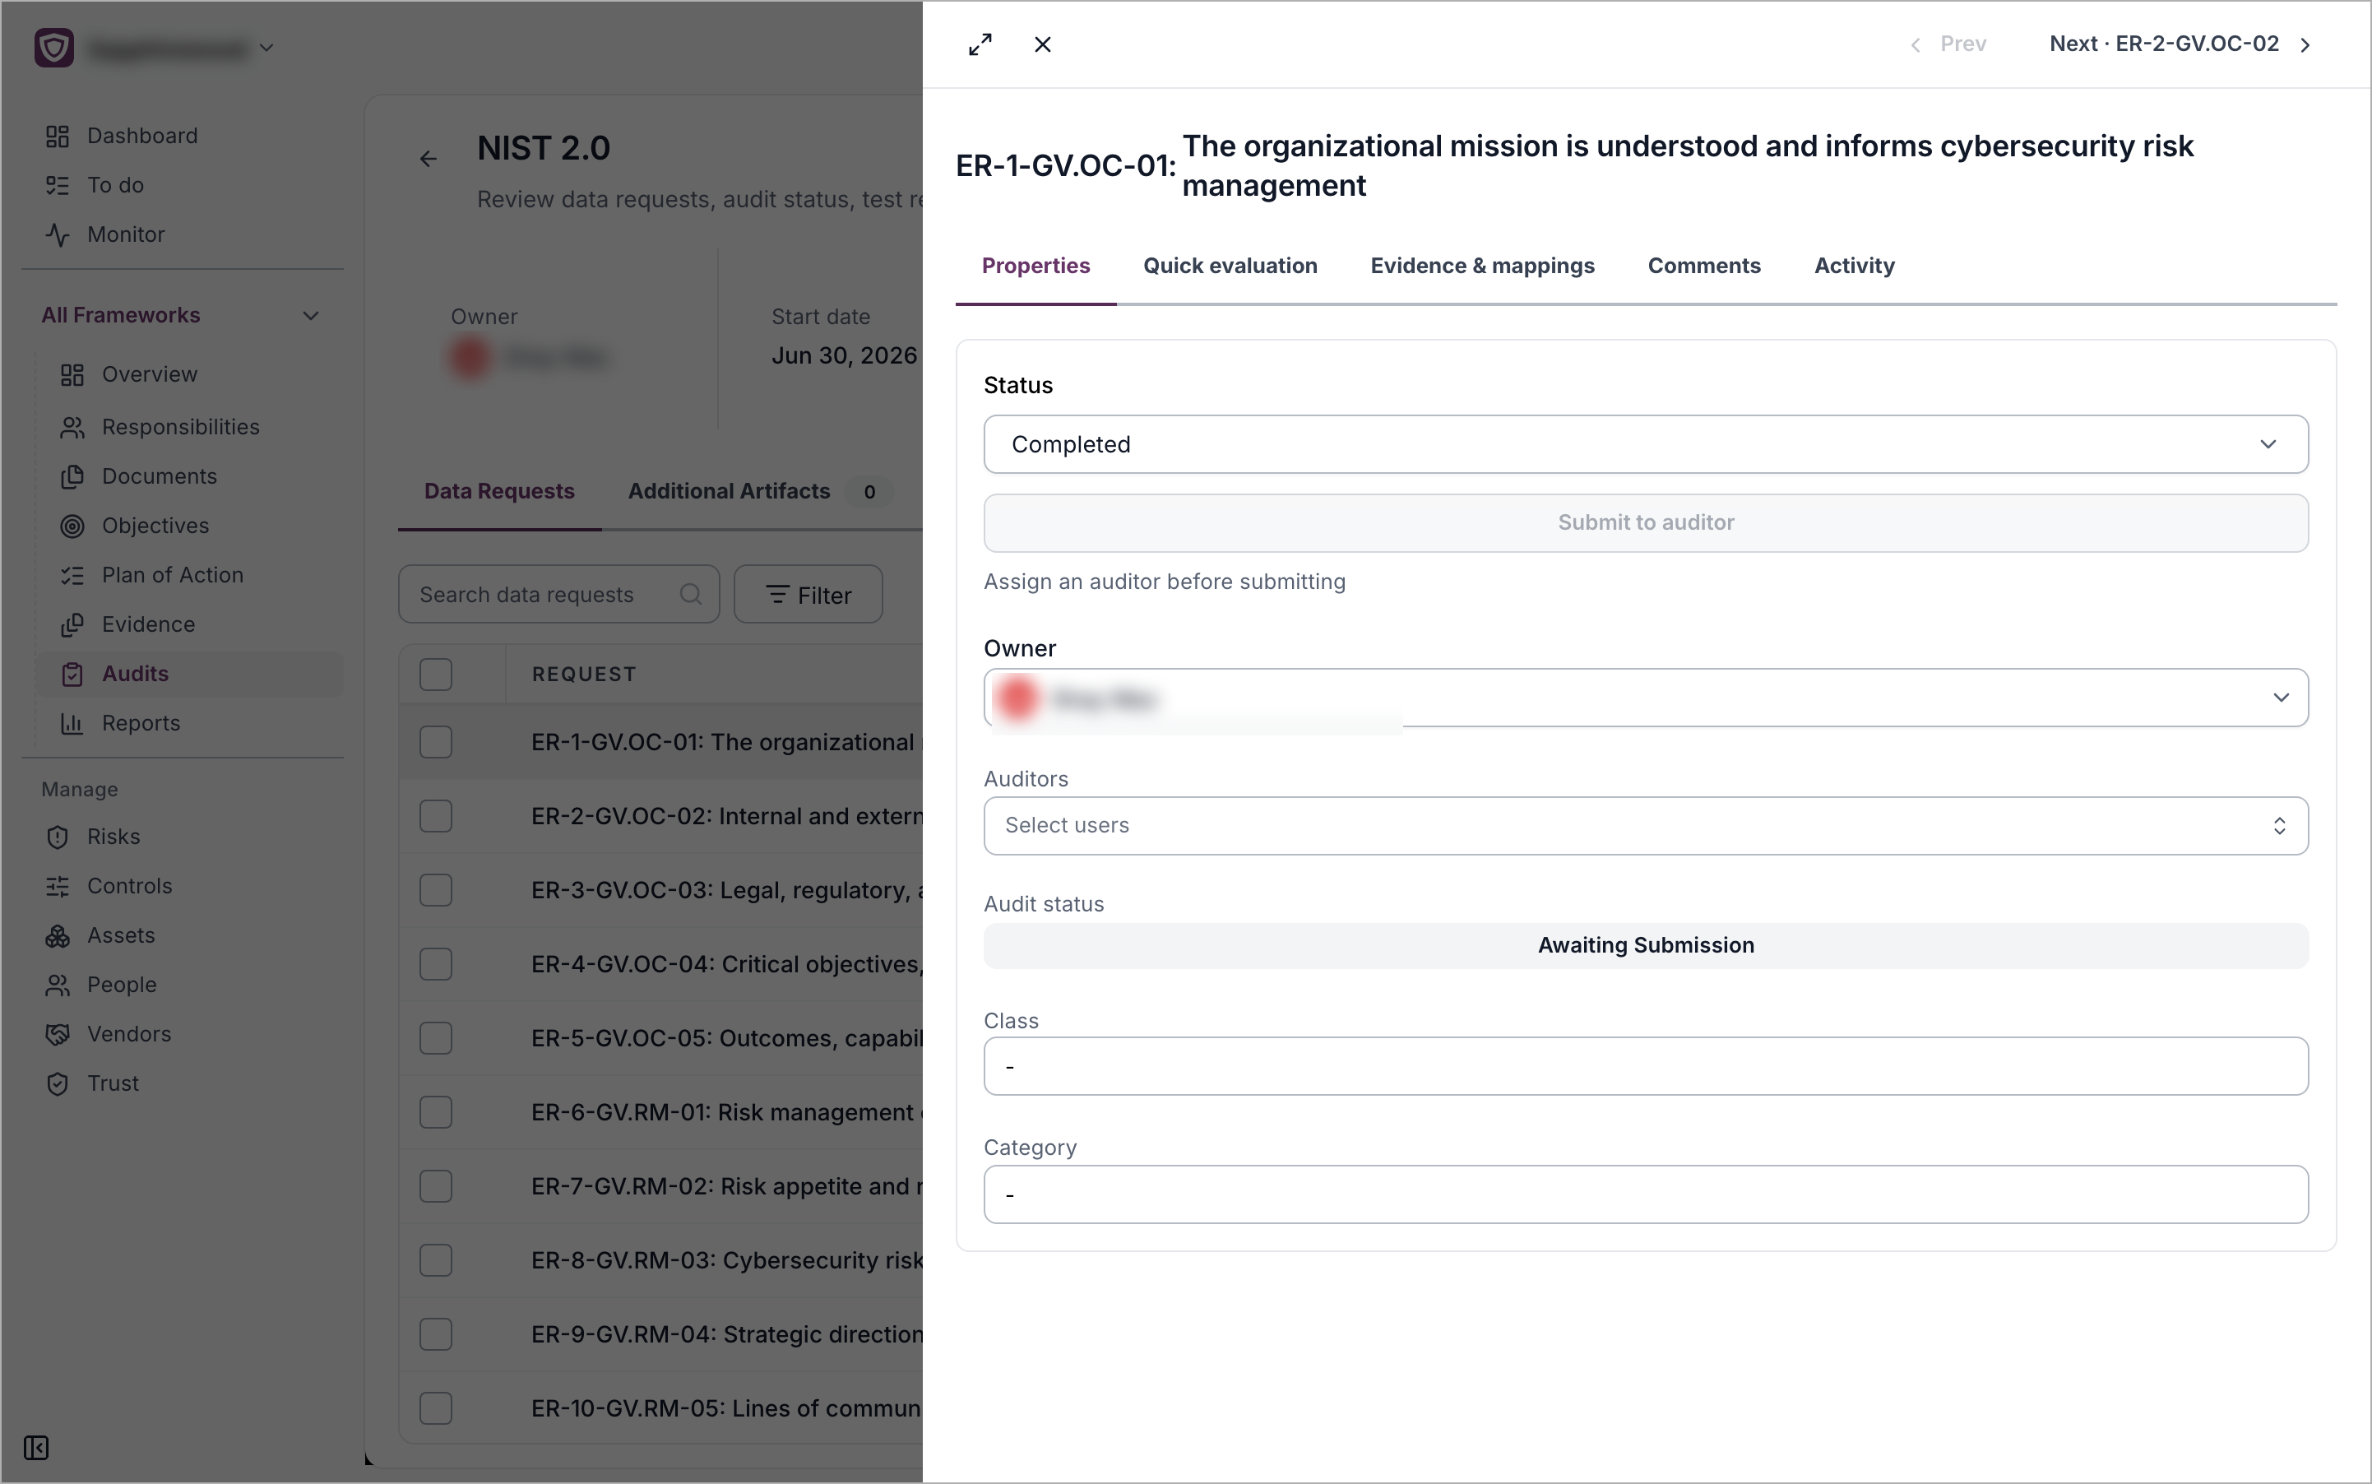This screenshot has width=2372, height=1484.
Task: Click the Category input field
Action: [x=1646, y=1194]
